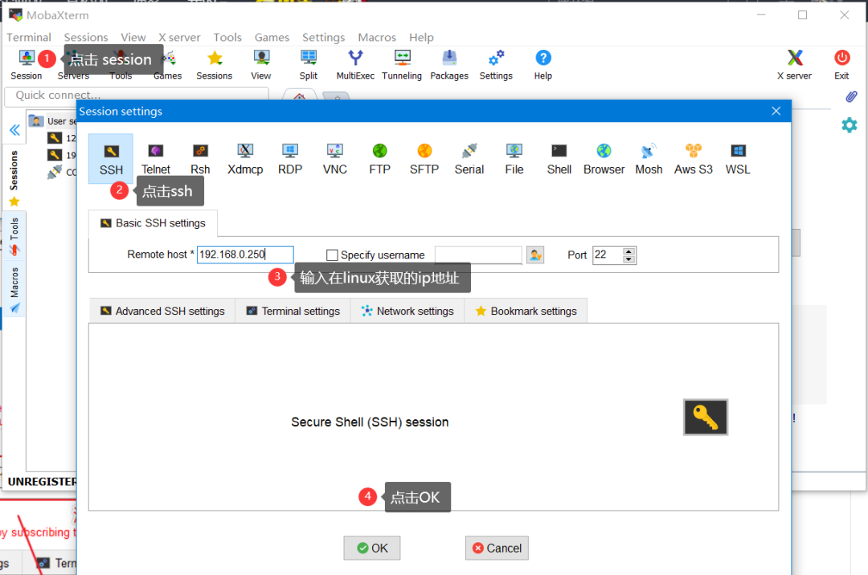Pick the Browser session type

coord(604,159)
